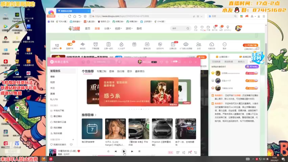Open the UFO 小飞碟 icon
The width and height of the screenshot is (288, 162).
click(x=186, y=44)
